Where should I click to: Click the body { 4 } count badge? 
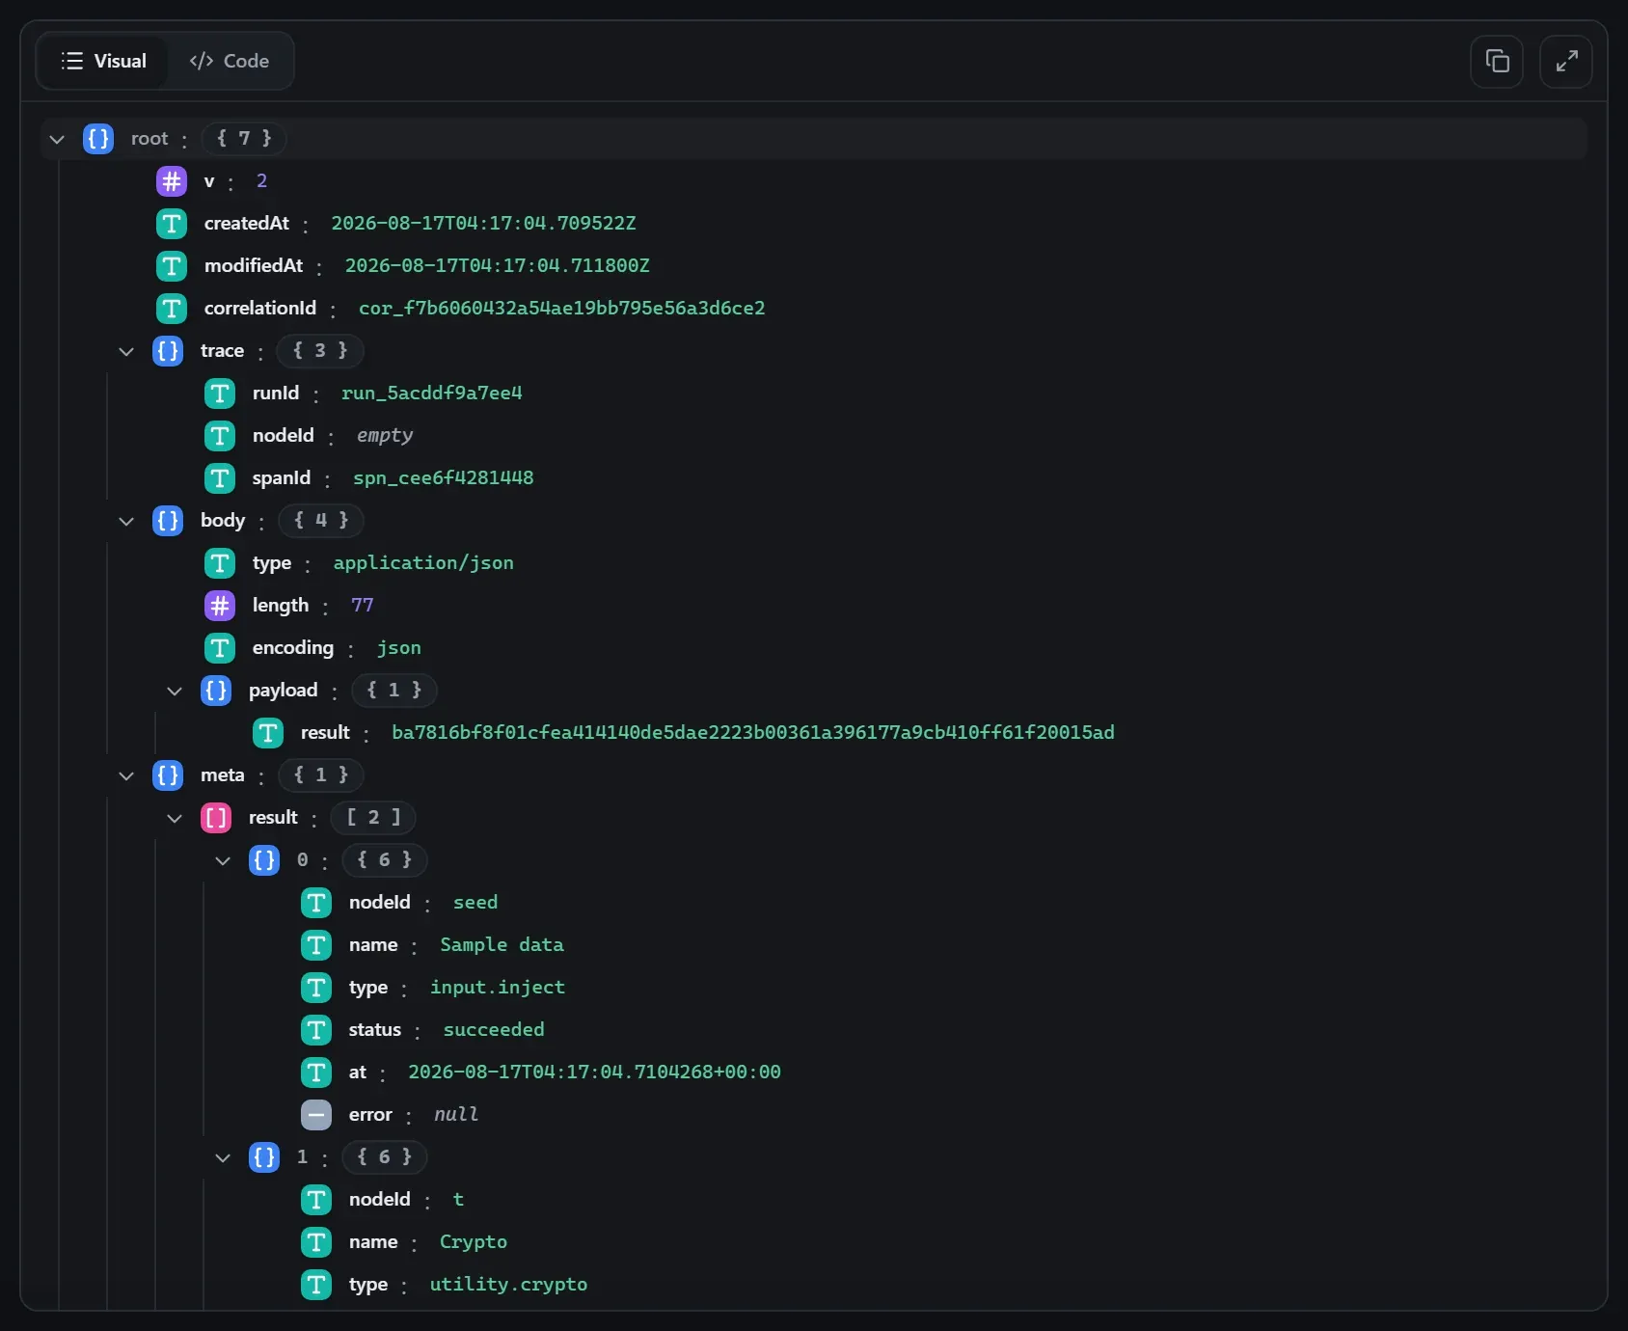(x=321, y=521)
